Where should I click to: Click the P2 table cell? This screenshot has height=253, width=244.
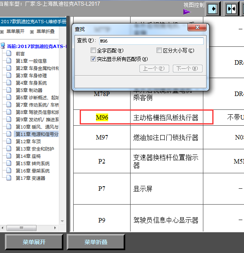click(x=102, y=161)
